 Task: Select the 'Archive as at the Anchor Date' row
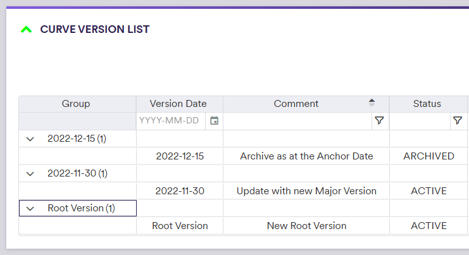coord(306,156)
